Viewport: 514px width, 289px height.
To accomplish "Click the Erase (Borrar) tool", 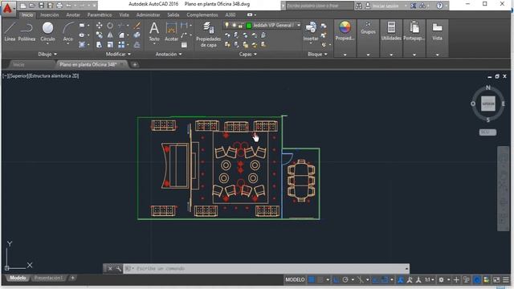I will click(x=137, y=25).
